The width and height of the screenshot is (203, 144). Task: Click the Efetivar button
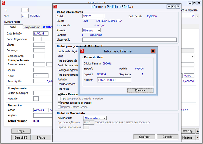point(41,138)
